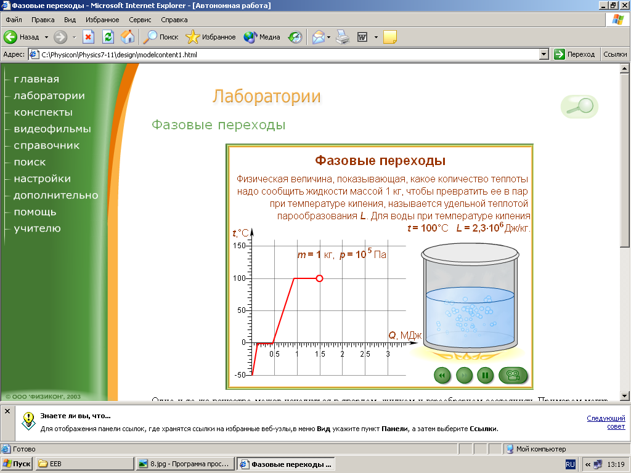Click the rewind button in the model
Screen dimensions: 631x473
tap(442, 376)
